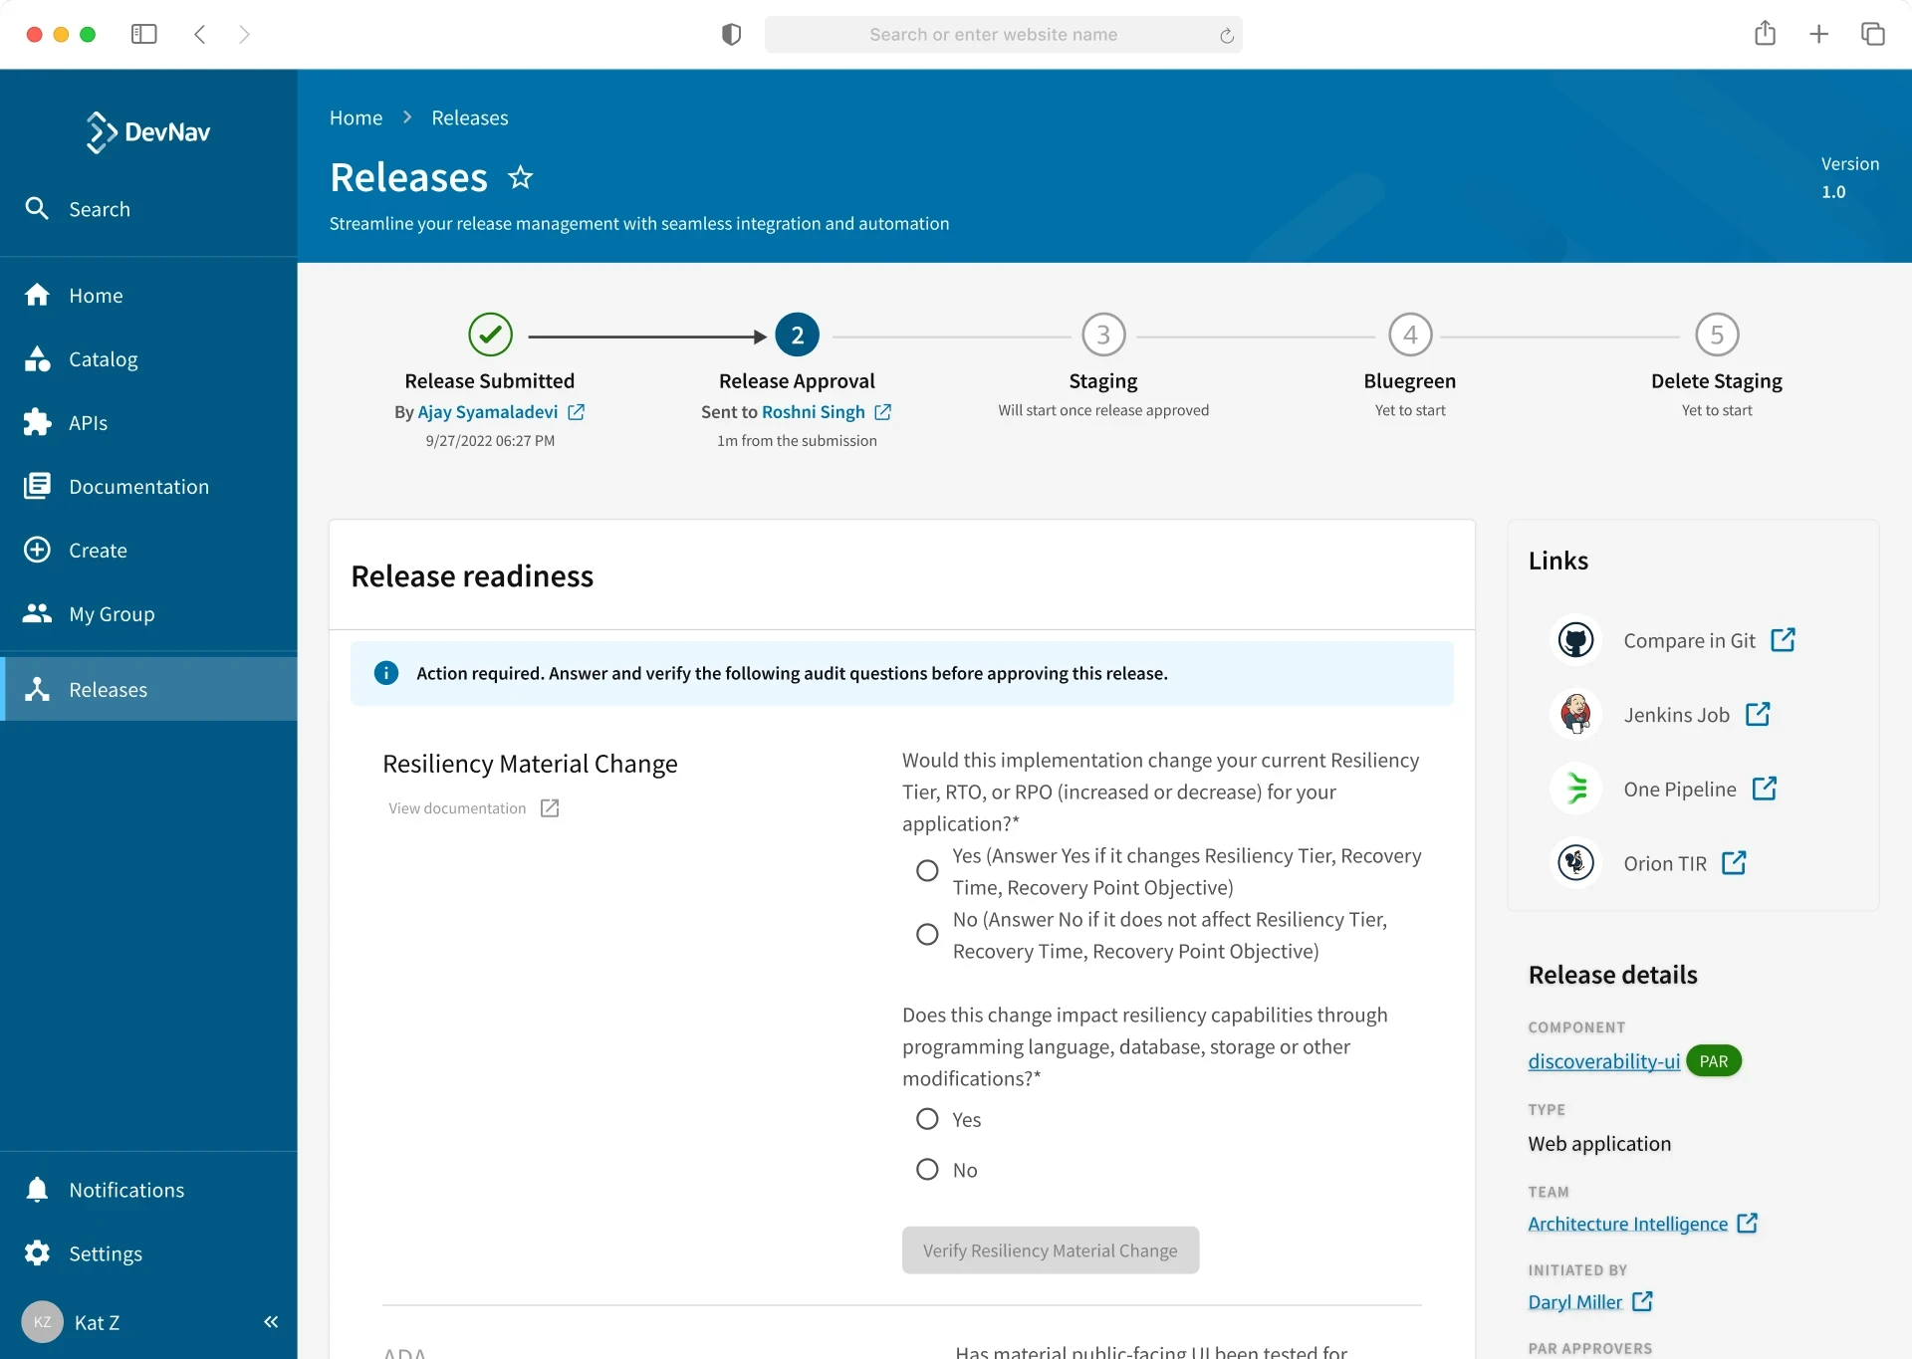This screenshot has height=1359, width=1912.
Task: Open the Compare in Git link icon
Action: point(1783,640)
